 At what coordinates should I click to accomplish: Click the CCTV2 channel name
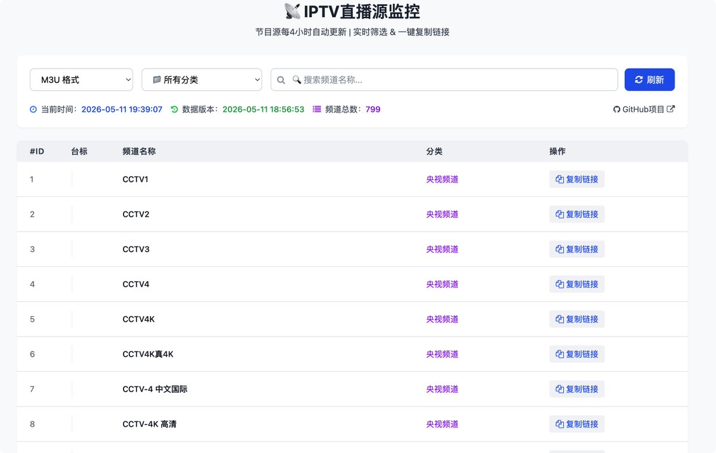(x=136, y=214)
